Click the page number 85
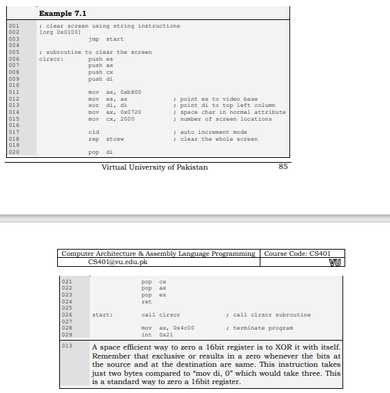Viewport: 390px width, 393px height. coord(283,166)
